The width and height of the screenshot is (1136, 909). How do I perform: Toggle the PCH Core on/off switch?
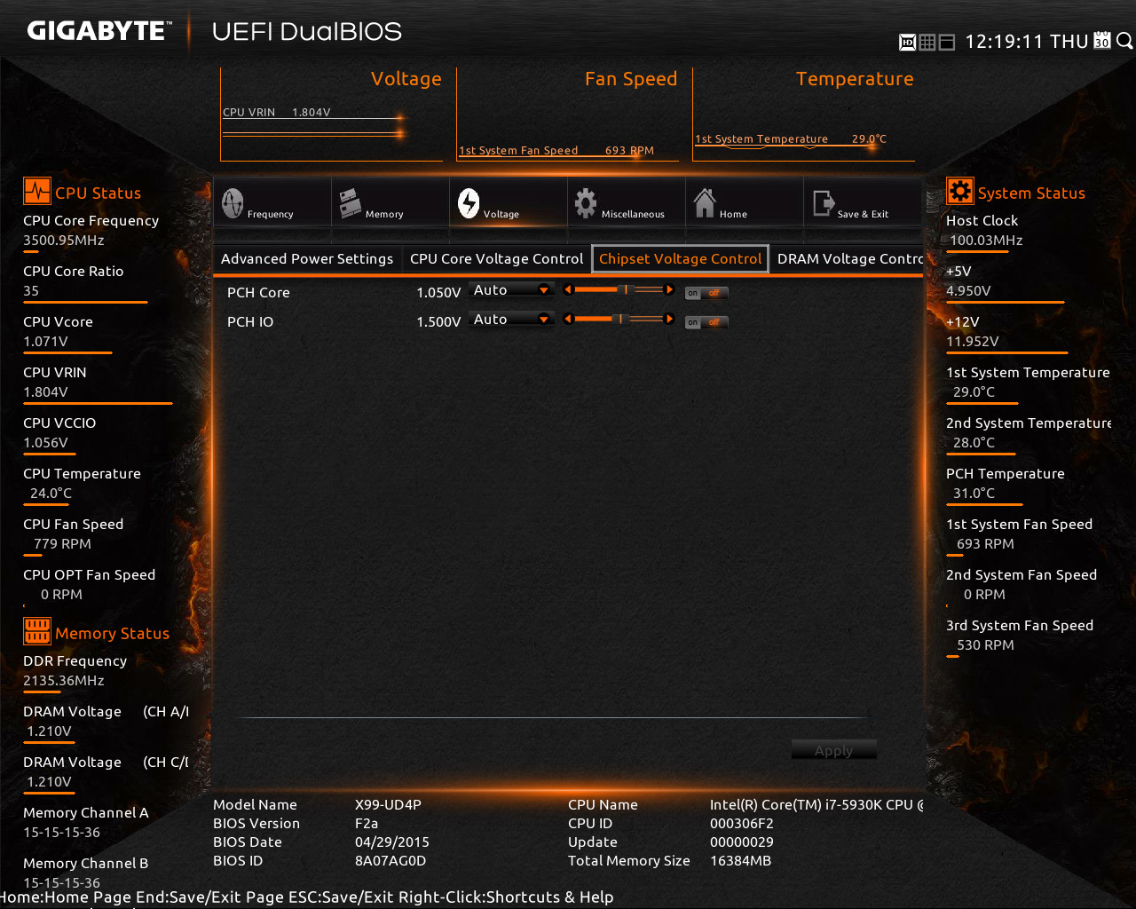[x=706, y=293]
